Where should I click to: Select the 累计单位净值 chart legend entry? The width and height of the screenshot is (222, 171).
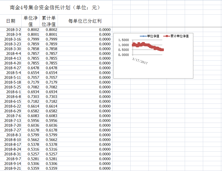coord(176,36)
